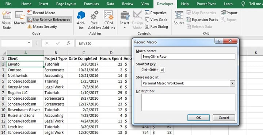Click the Macro name field
Screen dimensions: 263x135
(188, 57)
